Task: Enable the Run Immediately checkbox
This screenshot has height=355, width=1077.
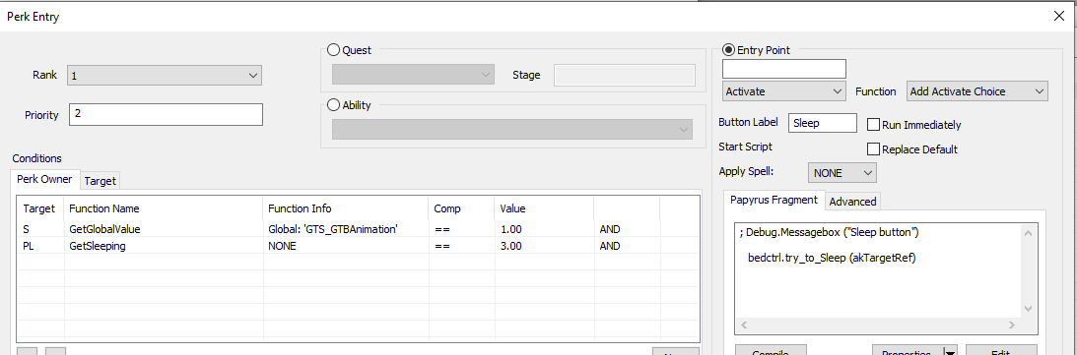Action: point(874,125)
